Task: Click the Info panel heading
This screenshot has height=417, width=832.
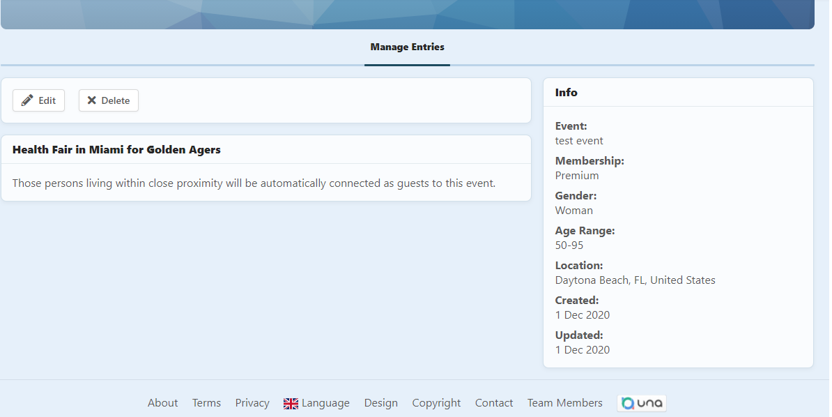Action: point(566,93)
